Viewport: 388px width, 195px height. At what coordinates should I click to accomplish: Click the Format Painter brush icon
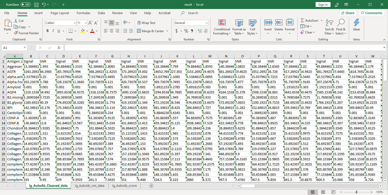tap(15, 33)
